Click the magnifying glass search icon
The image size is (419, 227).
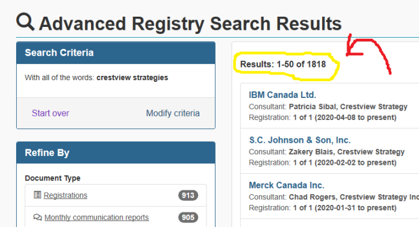pyautogui.click(x=25, y=22)
